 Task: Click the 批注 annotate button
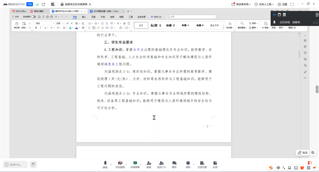pyautogui.click(x=303, y=153)
